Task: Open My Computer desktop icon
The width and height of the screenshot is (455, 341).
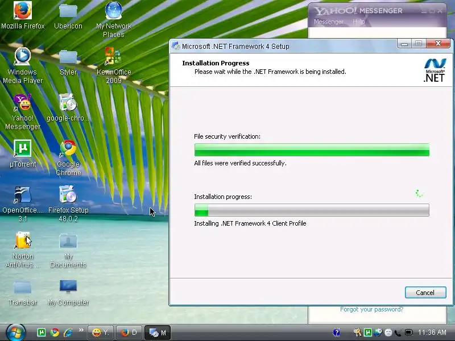Action: [68, 292]
